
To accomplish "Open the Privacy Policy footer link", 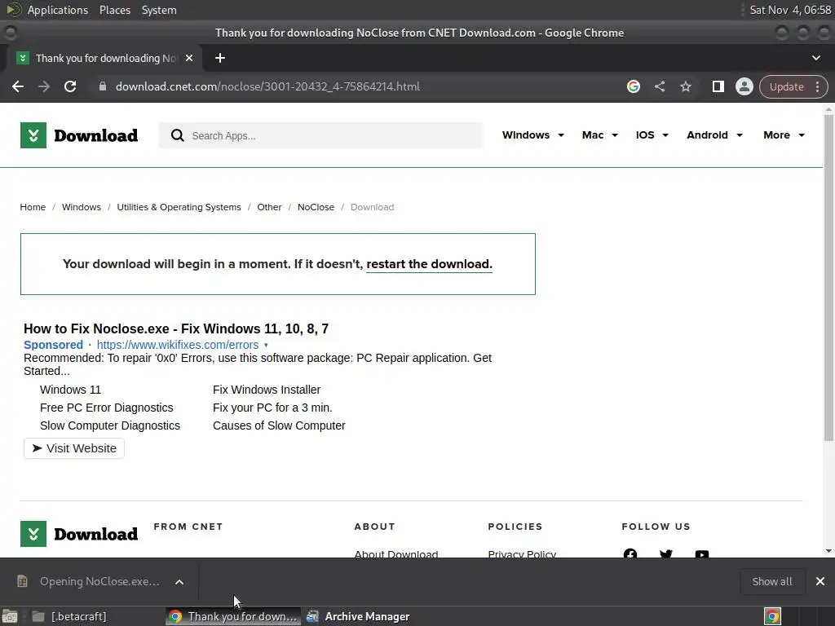I will coord(522,553).
